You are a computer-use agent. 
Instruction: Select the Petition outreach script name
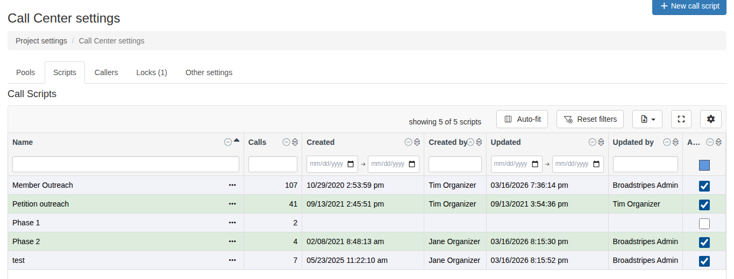point(40,204)
